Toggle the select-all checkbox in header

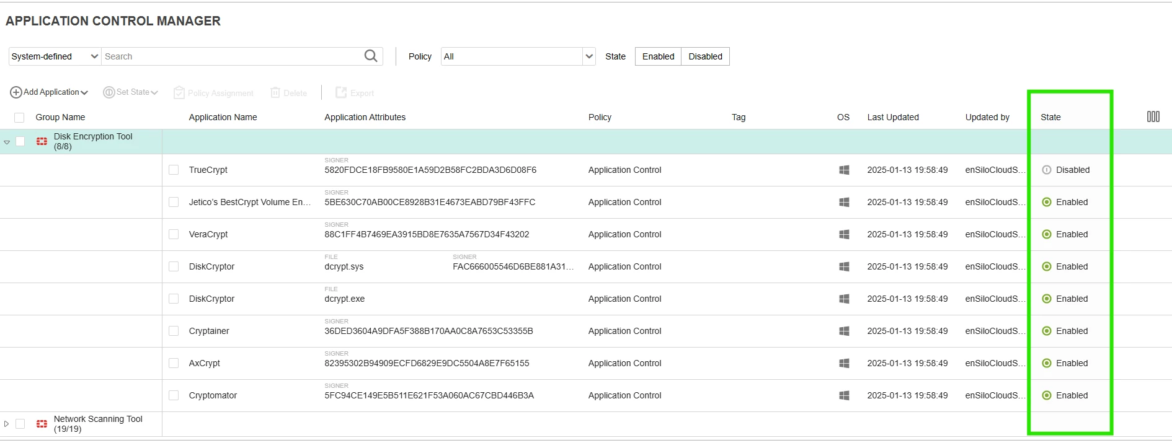(x=19, y=117)
